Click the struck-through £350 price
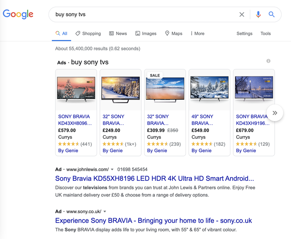 173,130
